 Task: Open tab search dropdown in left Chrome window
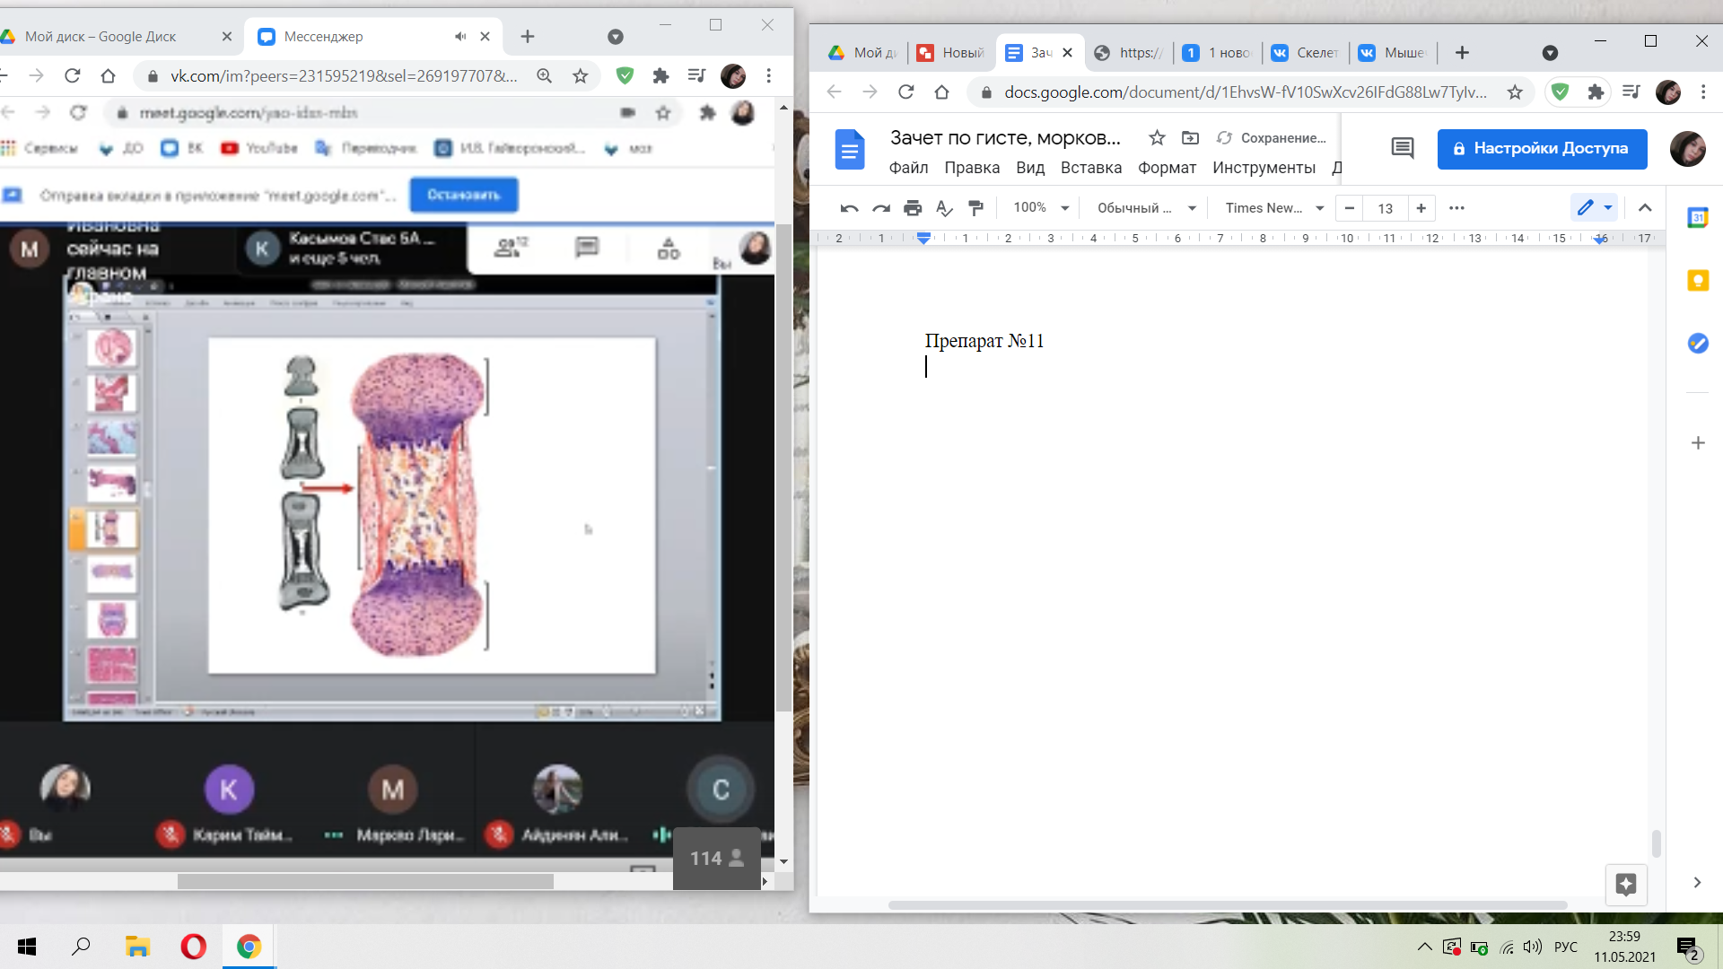click(x=615, y=37)
